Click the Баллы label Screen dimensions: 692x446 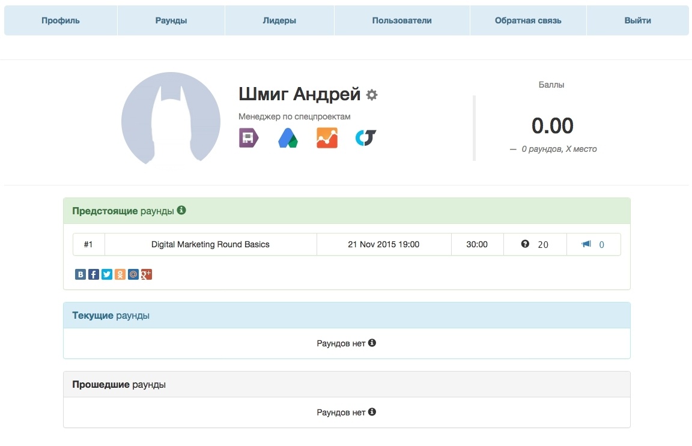(x=551, y=85)
